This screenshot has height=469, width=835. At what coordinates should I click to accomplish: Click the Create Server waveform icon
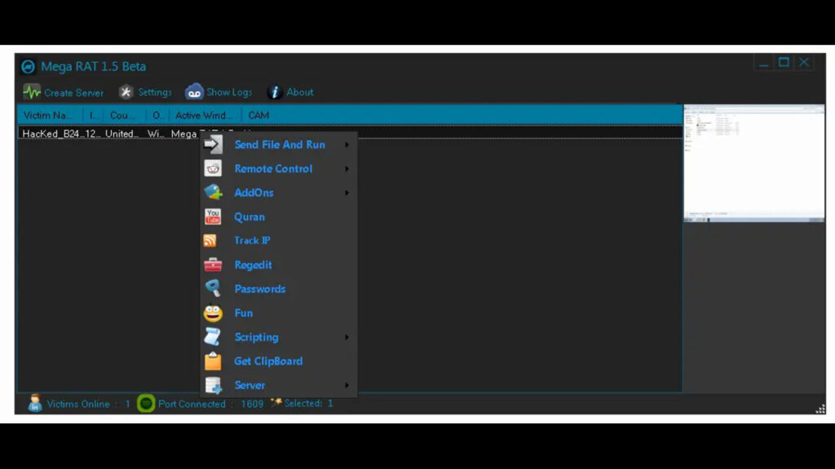click(x=32, y=92)
